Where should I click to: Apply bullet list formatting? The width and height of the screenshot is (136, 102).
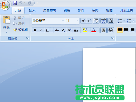[120, 21]
